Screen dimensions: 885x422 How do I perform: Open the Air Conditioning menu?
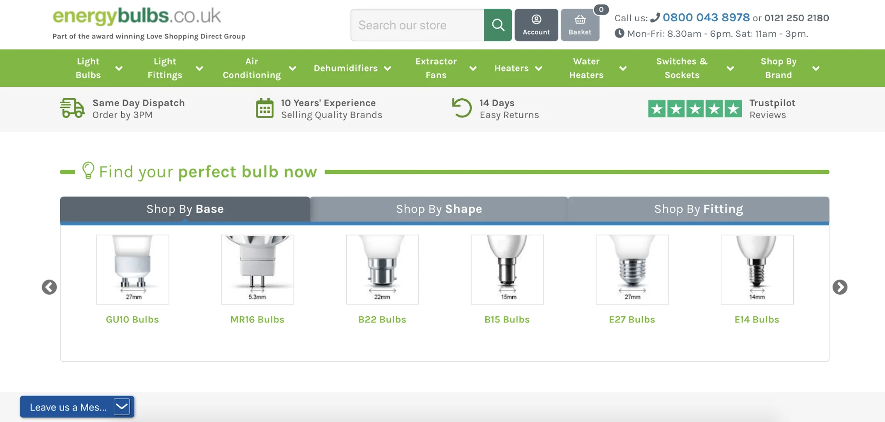click(251, 68)
